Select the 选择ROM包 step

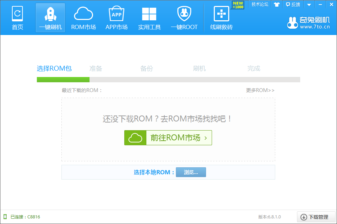tap(54, 68)
